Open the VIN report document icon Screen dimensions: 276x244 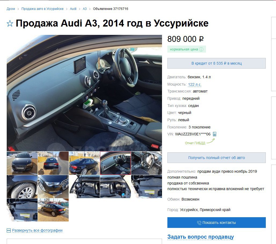[214, 134]
